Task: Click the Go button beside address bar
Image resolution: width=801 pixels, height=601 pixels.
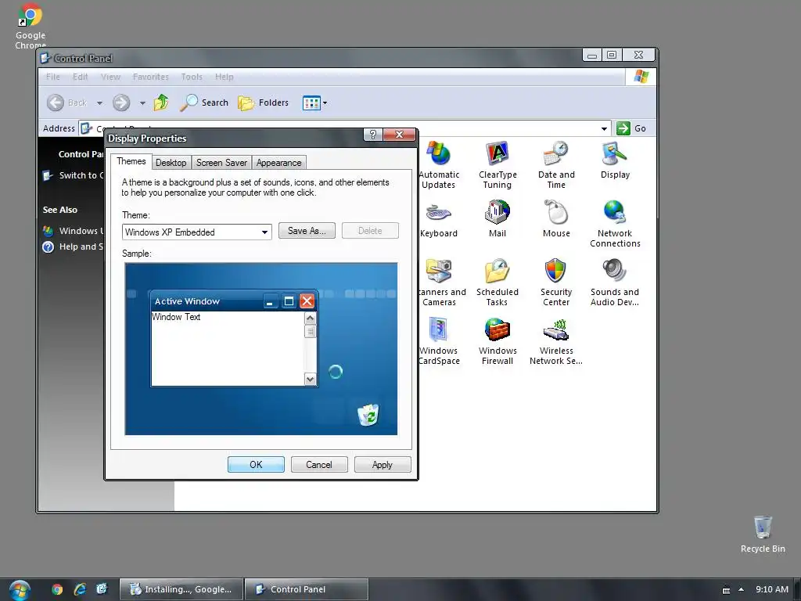Action: 631,128
